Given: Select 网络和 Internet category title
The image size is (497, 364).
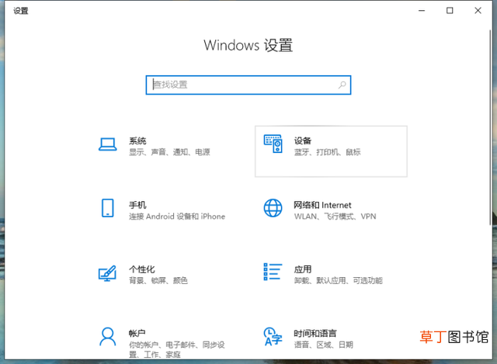Looking at the screenshot, I should point(322,205).
